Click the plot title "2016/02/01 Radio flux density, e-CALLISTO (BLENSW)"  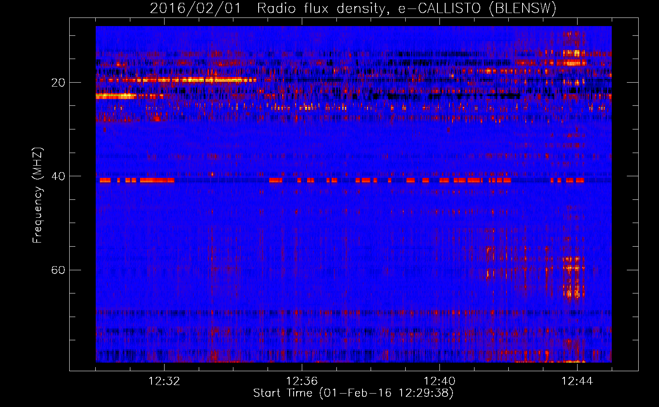click(x=353, y=8)
